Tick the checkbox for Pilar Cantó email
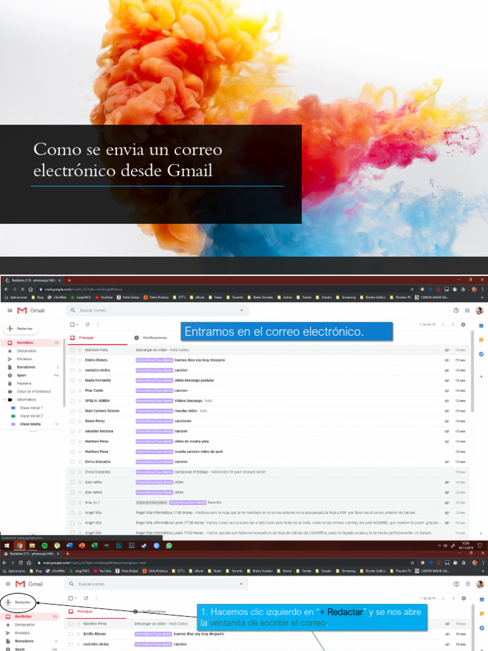Image resolution: width=488 pixels, height=651 pixels. pyautogui.click(x=72, y=391)
